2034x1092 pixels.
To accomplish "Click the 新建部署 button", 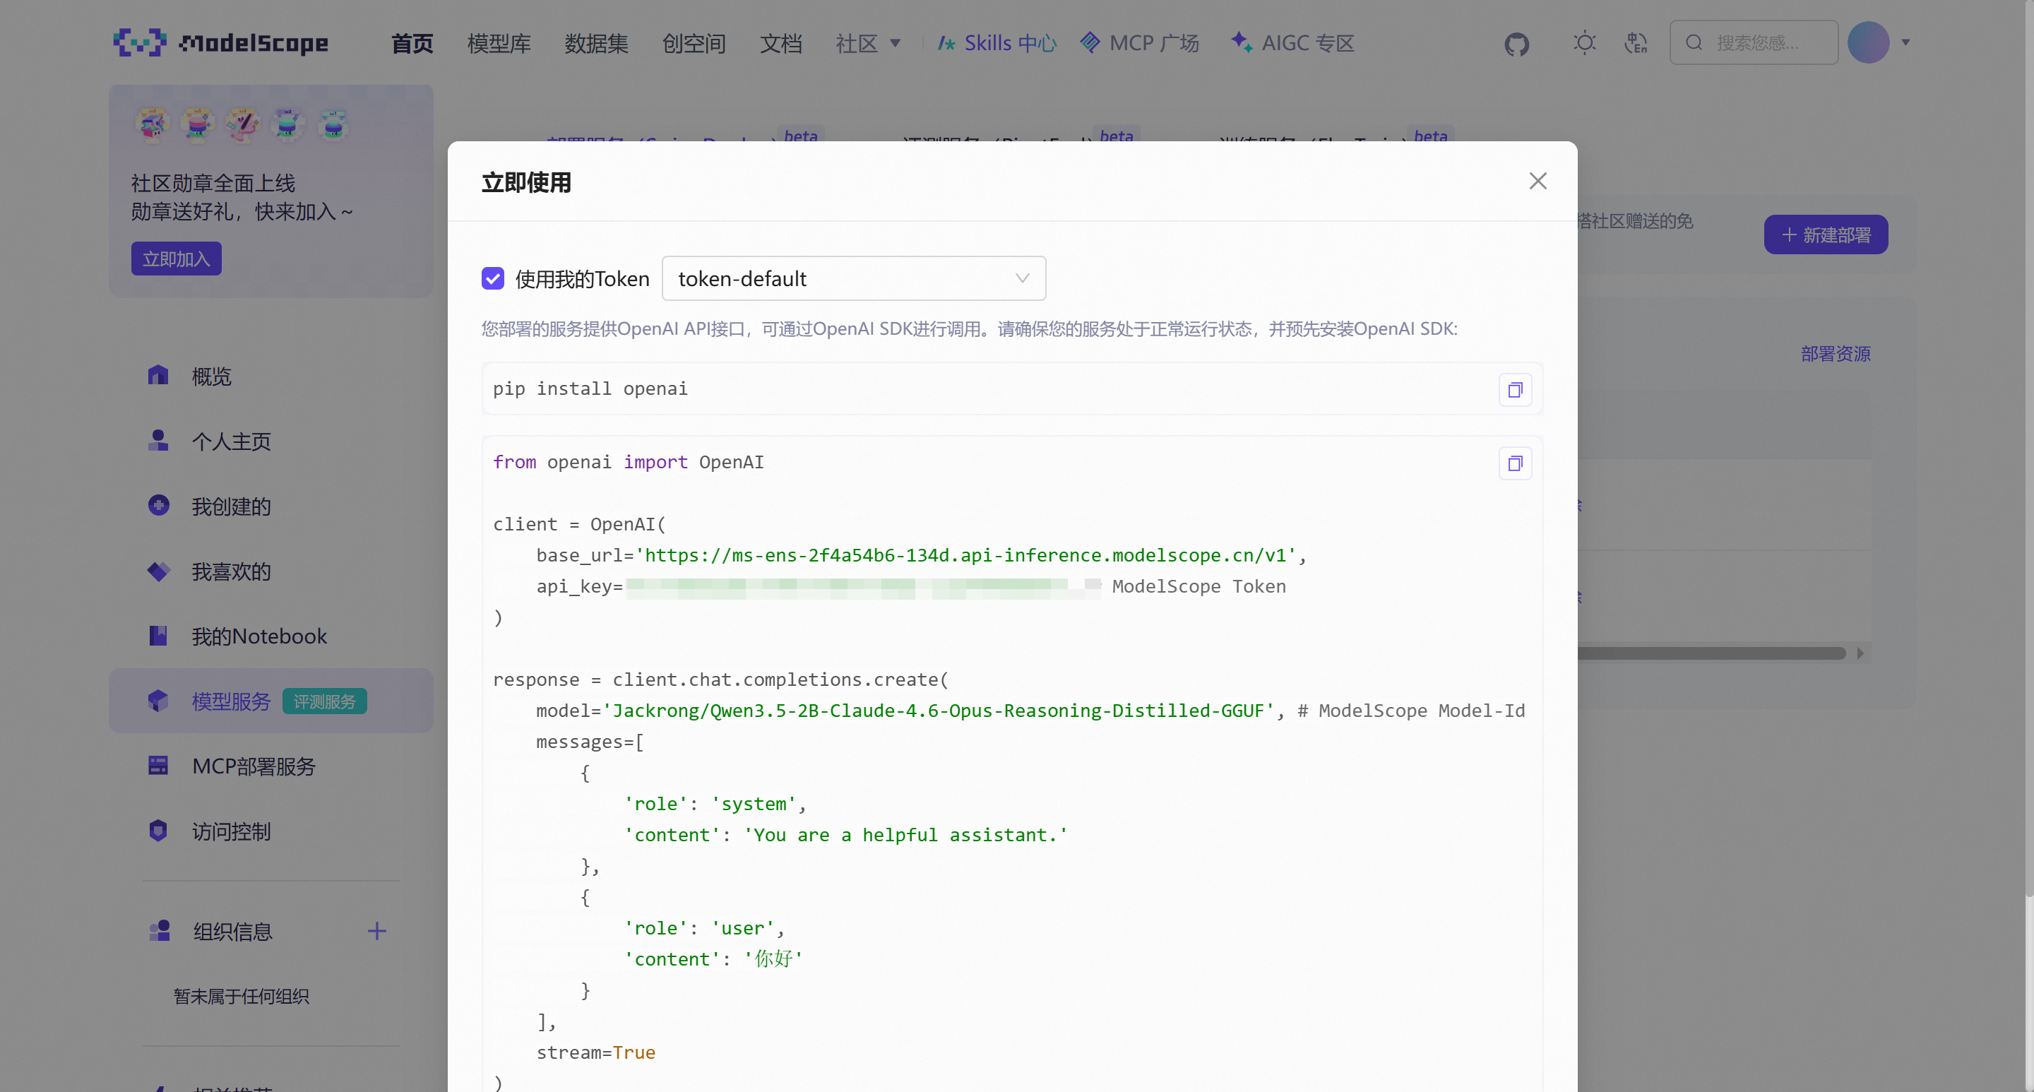I will [1825, 235].
